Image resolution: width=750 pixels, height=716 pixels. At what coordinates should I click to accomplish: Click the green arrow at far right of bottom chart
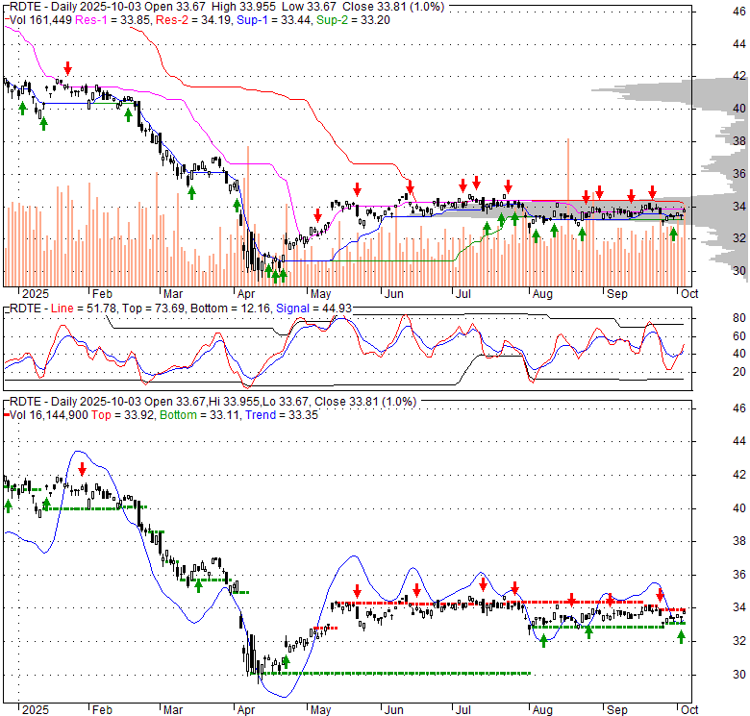pos(681,635)
